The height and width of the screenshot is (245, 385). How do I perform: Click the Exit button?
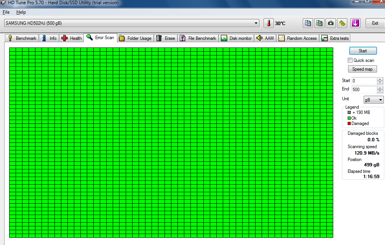pos(375,23)
